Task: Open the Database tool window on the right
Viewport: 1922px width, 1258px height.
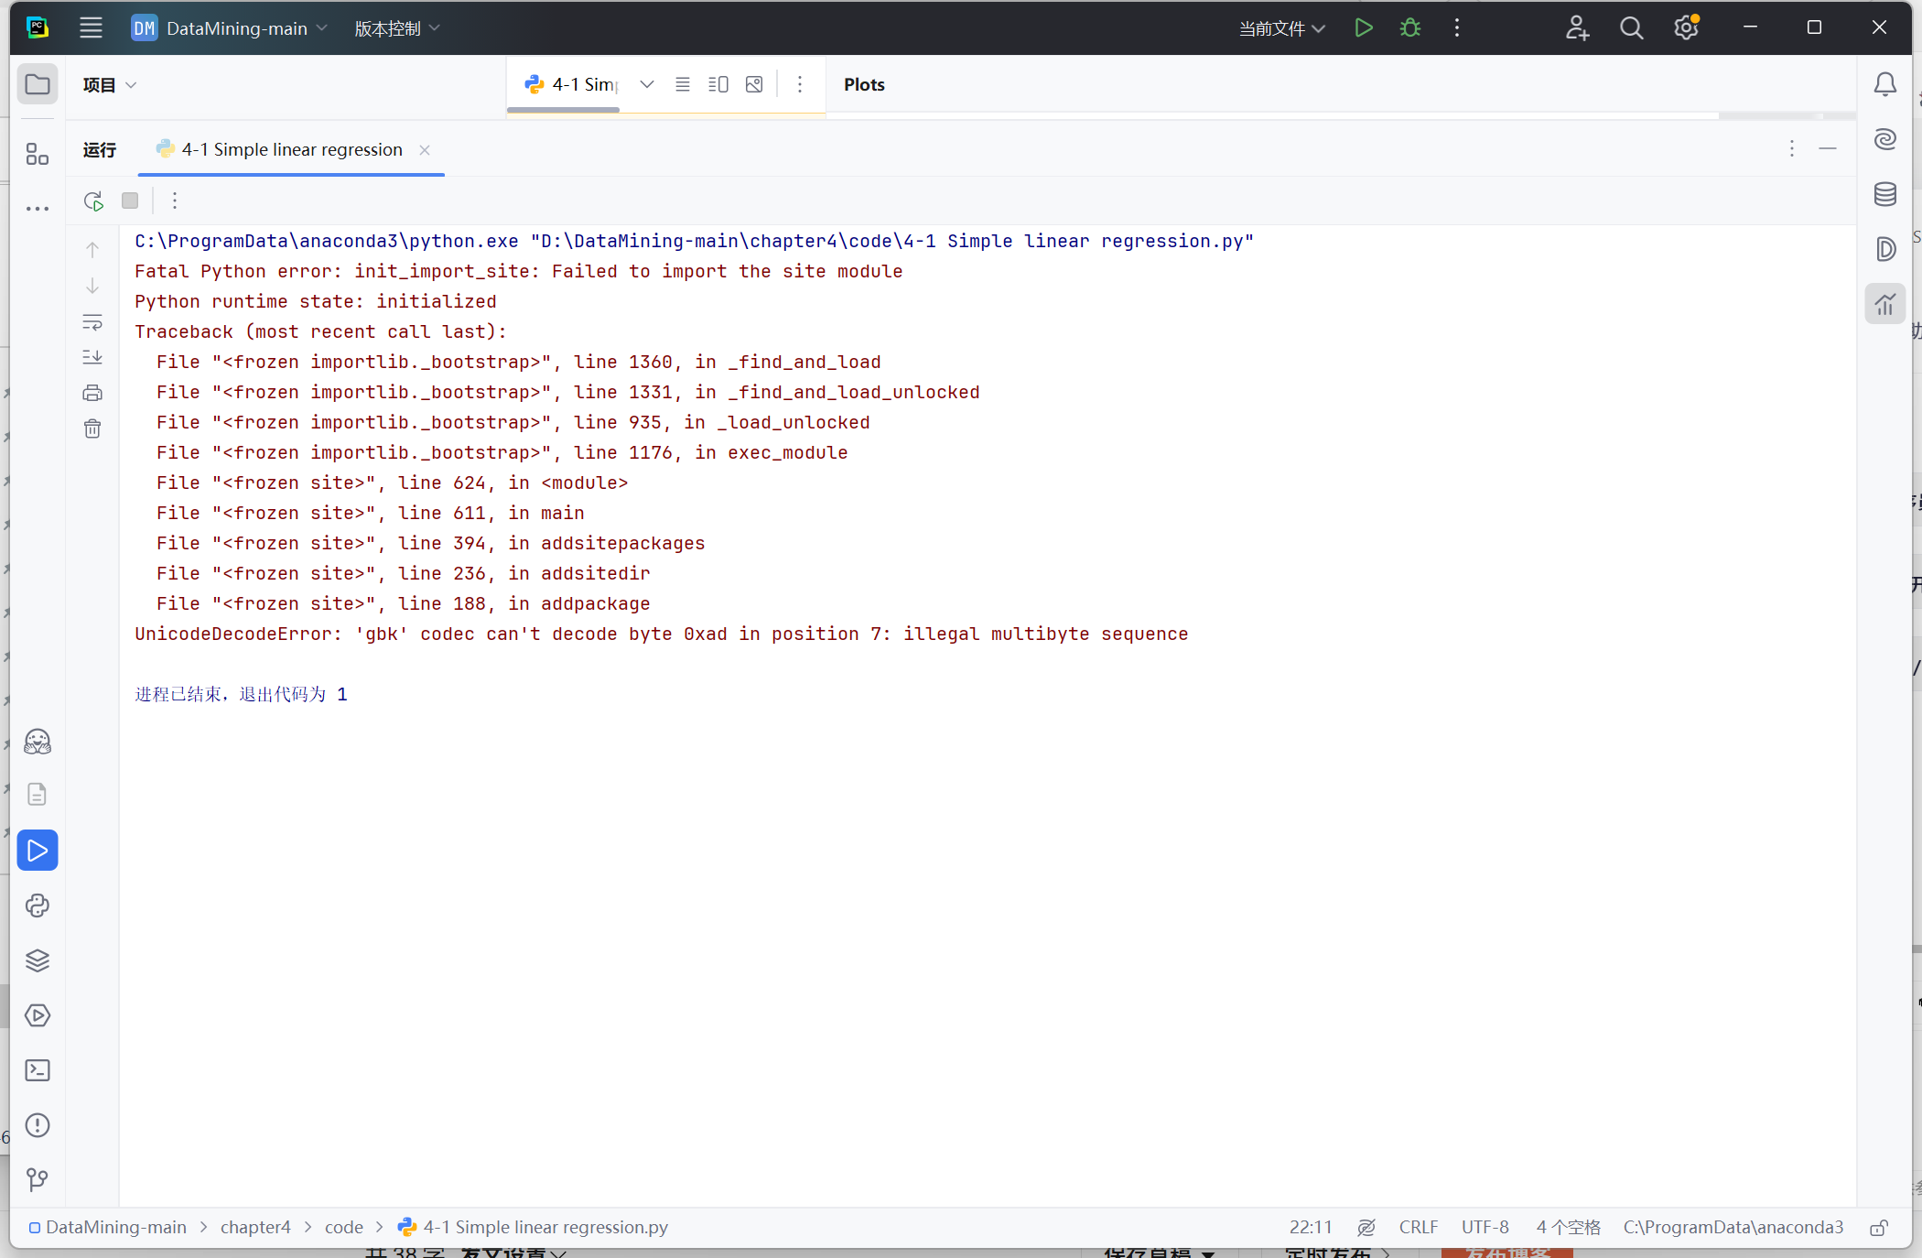Action: (x=1884, y=194)
